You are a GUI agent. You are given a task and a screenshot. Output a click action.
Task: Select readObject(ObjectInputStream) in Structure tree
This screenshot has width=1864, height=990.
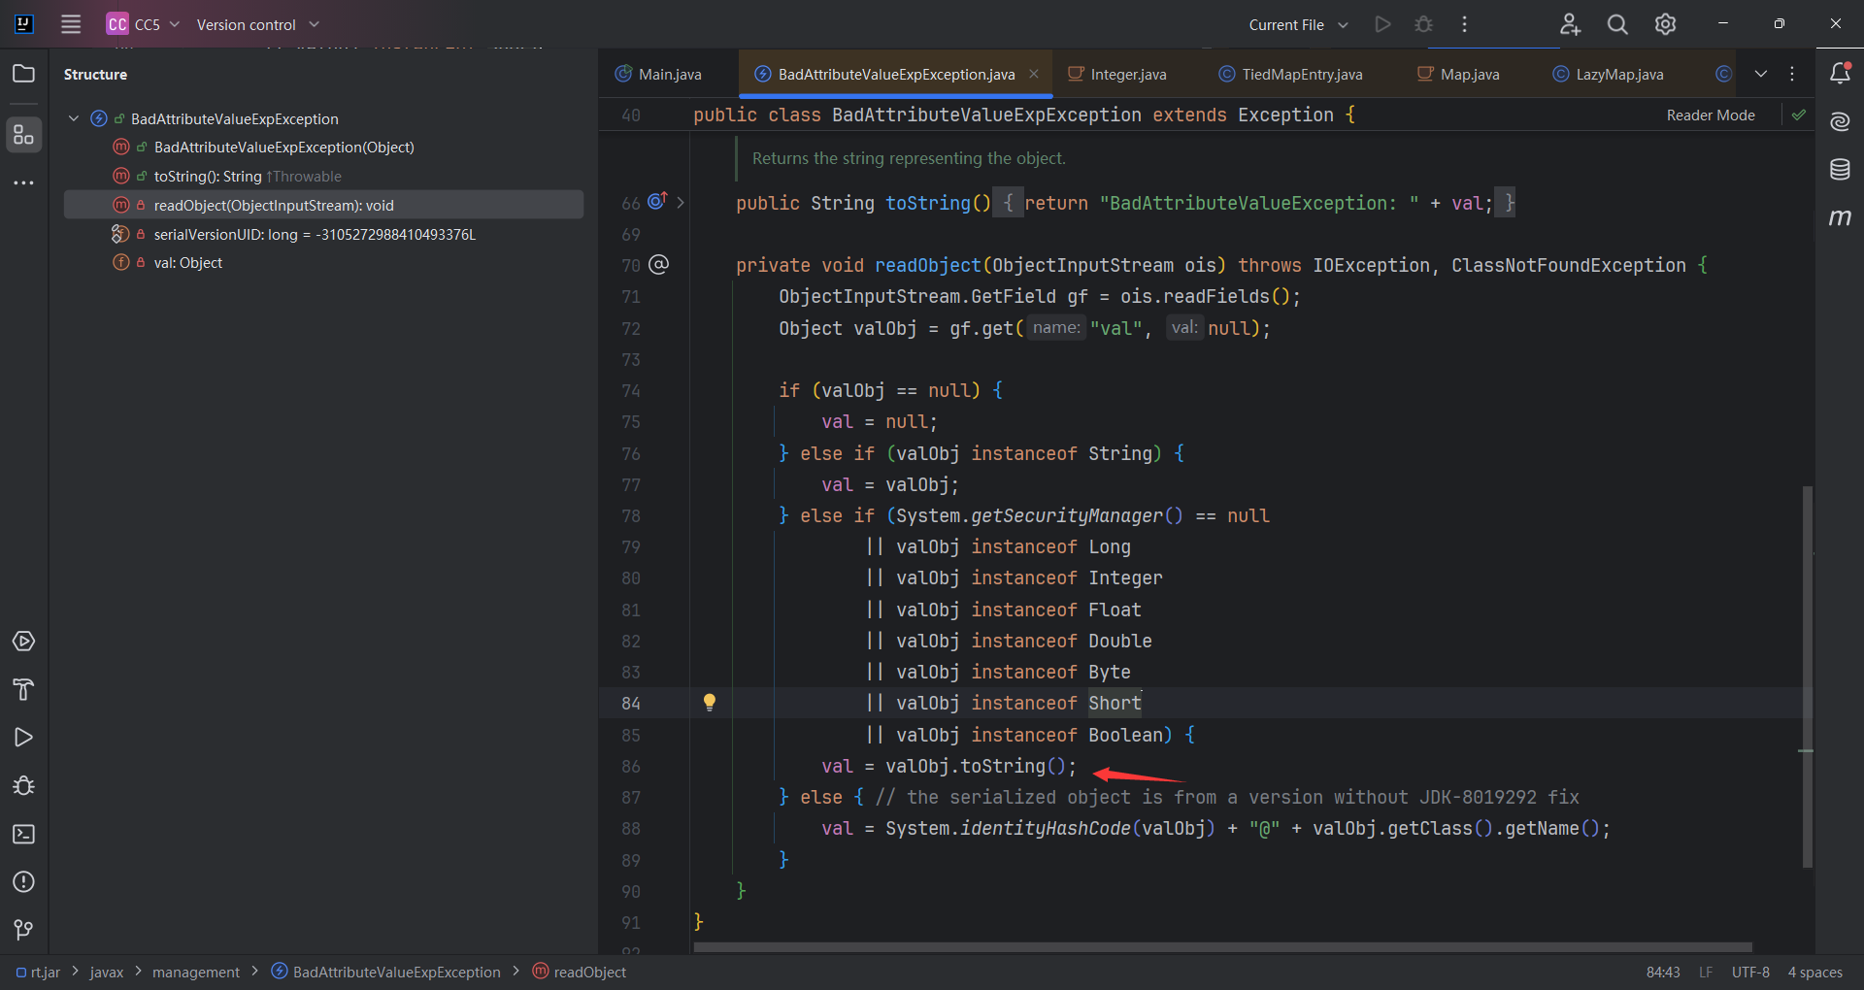coord(324,205)
